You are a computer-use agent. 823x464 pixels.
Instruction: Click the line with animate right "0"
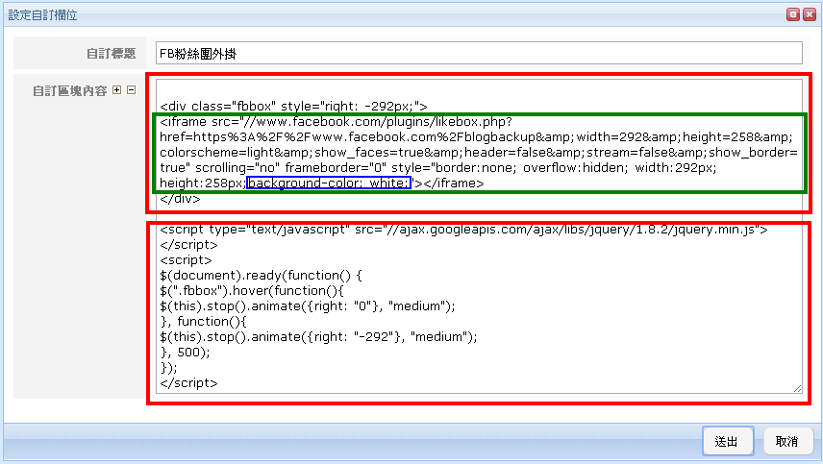click(x=308, y=306)
